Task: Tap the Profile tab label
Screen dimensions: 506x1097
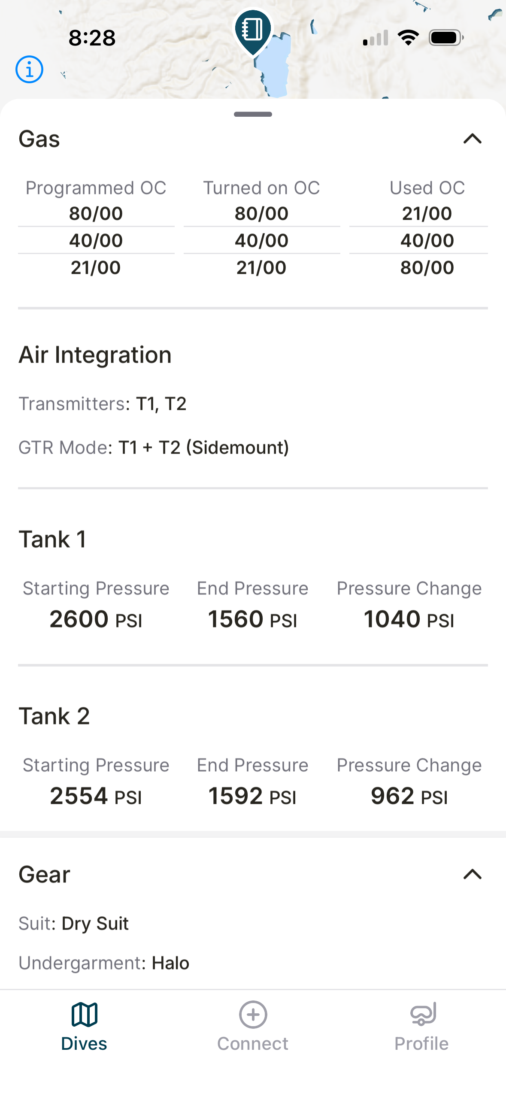Action: (421, 1043)
